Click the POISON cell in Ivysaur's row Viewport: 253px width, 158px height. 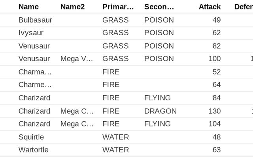point(159,33)
